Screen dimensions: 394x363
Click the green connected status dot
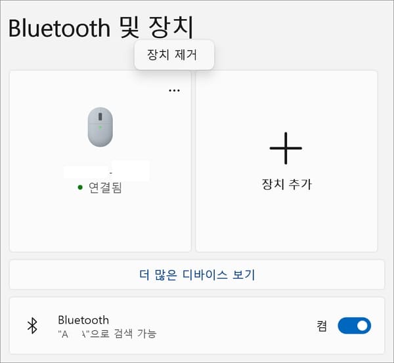[x=80, y=187]
